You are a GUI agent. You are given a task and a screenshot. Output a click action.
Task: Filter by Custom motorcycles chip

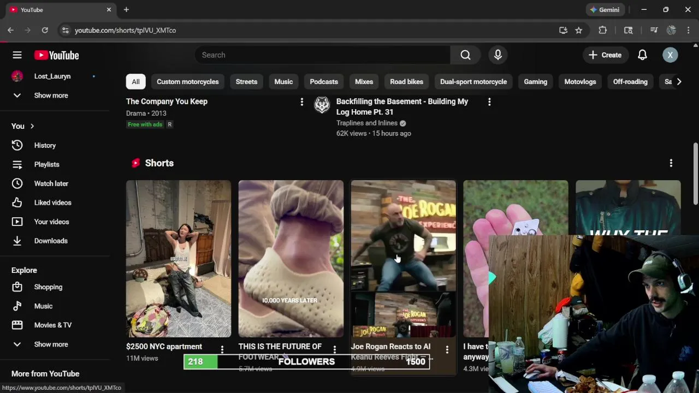187,82
